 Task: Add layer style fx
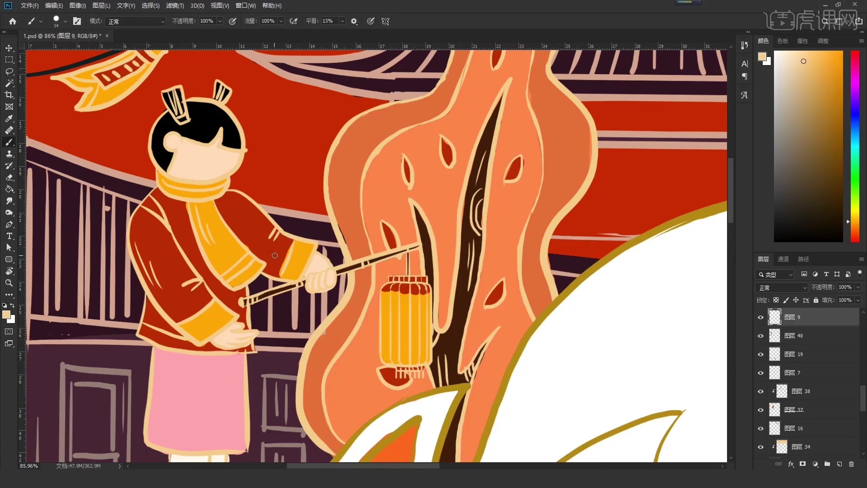pos(791,464)
